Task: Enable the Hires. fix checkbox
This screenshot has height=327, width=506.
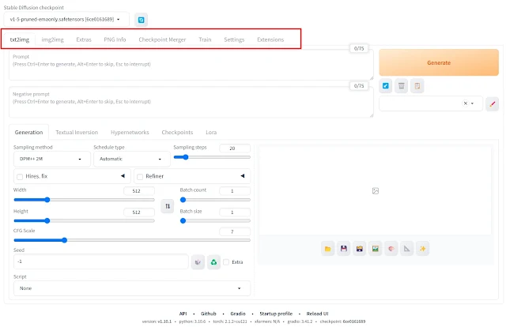Action: 20,177
